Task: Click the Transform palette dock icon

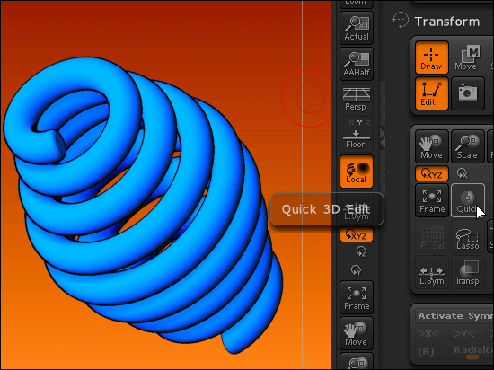Action: pyautogui.click(x=400, y=20)
